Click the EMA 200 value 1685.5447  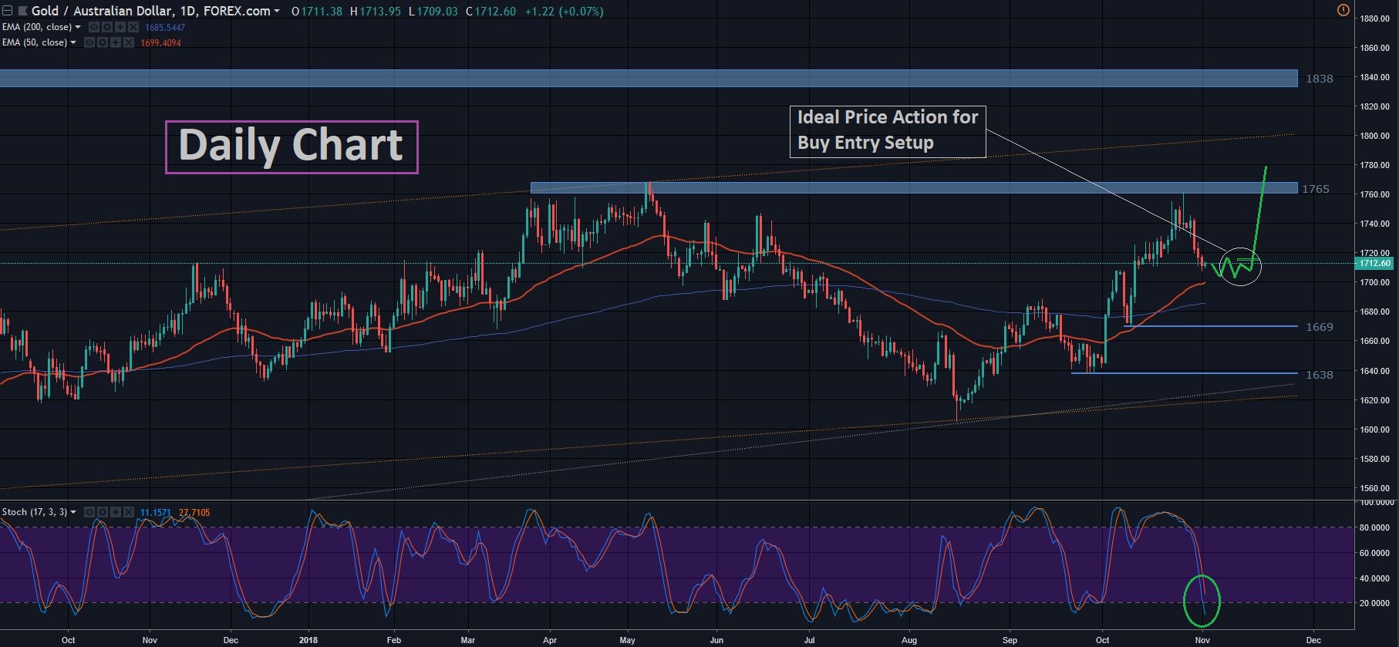click(165, 27)
